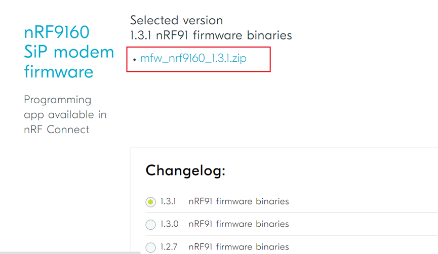Click the Programming app description text
This screenshot has height=254, width=438.
tap(58, 100)
